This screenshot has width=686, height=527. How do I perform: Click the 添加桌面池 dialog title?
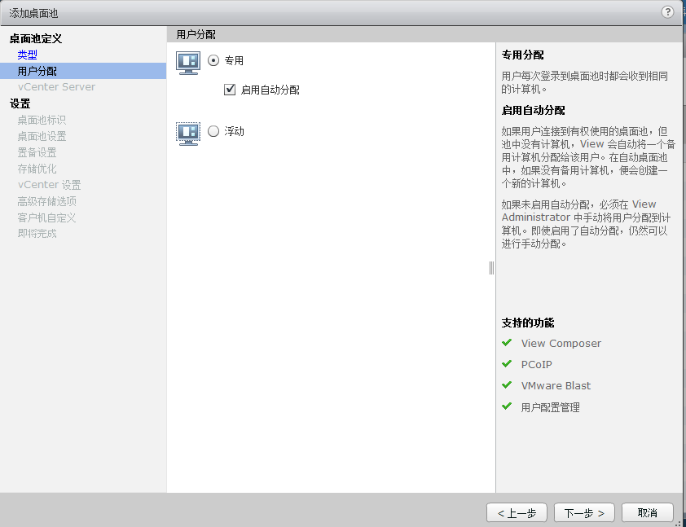(33, 13)
